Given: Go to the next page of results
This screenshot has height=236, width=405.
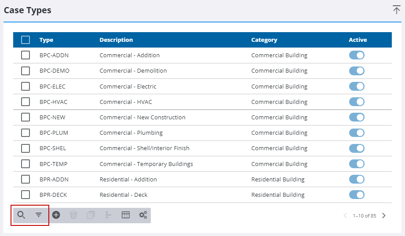Looking at the screenshot, I should point(384,216).
